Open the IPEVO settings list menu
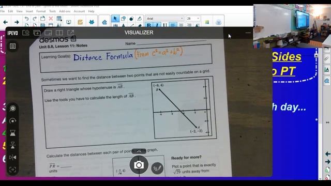 tap(12, 46)
